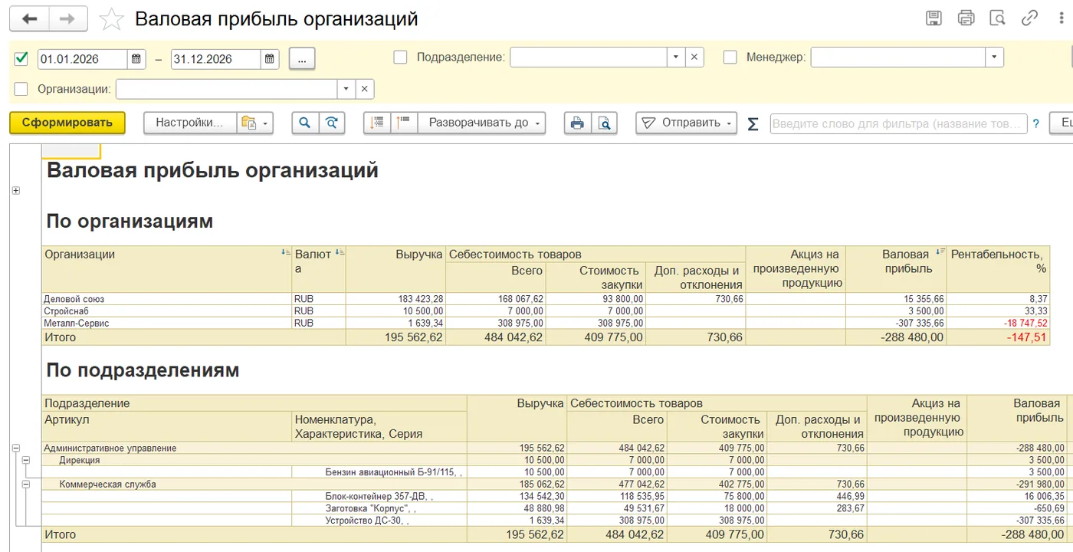Viewport: 1073px width, 552px height.
Task: Open calendar for end date 31.12.2026
Action: pos(270,59)
